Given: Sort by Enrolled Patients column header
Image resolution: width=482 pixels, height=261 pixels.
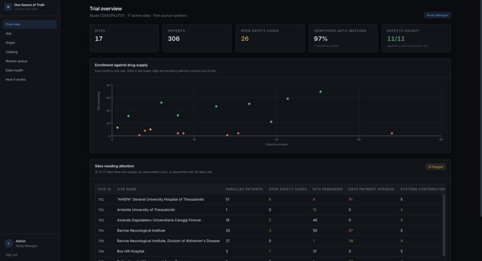Looking at the screenshot, I should [244, 189].
